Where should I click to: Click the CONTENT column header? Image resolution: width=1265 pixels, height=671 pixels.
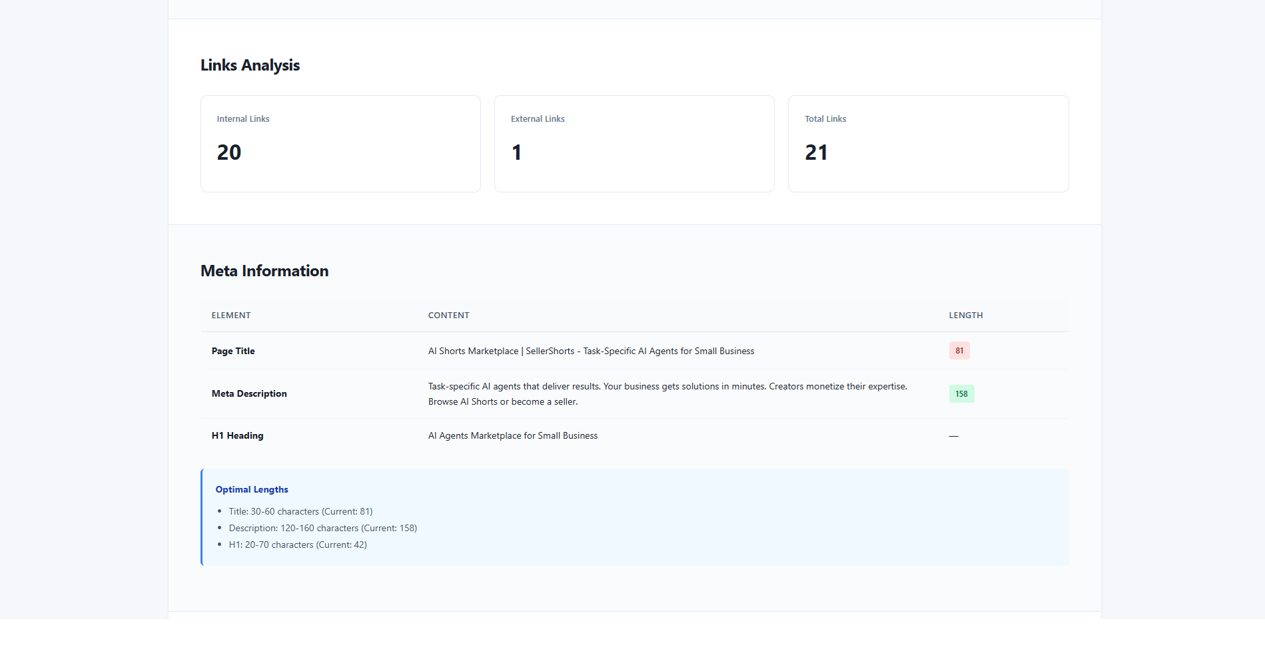pyautogui.click(x=448, y=316)
